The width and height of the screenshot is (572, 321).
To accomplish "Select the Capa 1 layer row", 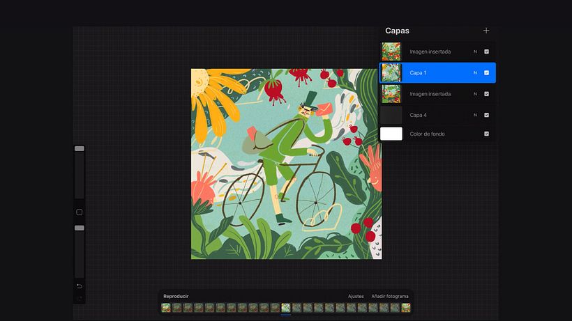I will tap(437, 73).
